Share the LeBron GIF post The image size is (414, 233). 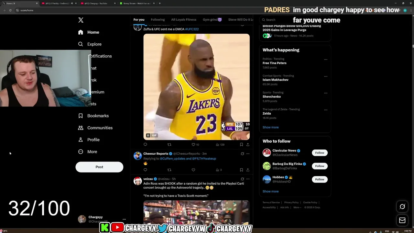pyautogui.click(x=248, y=145)
